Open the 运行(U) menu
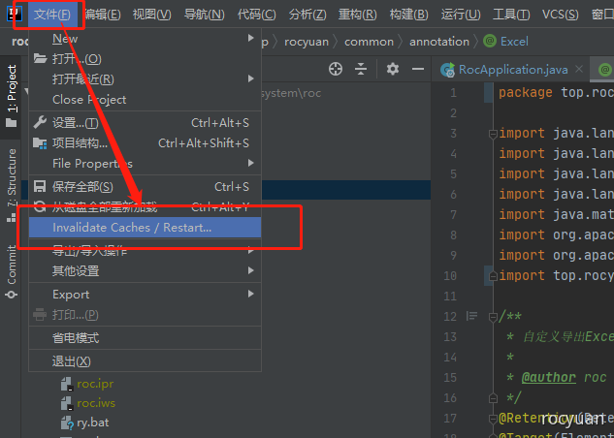 (x=461, y=15)
